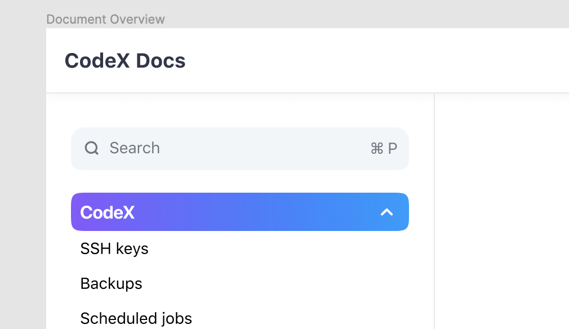Screen dimensions: 569x329
Task: Click the CodeX Docs logo heading
Action: [125, 60]
